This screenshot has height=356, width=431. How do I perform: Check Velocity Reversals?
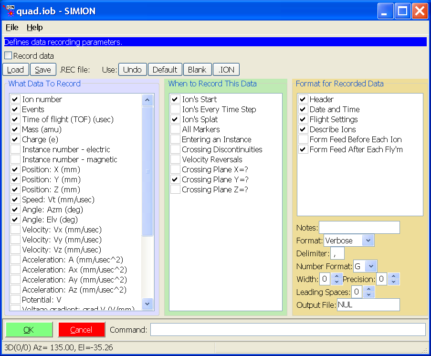(x=175, y=159)
